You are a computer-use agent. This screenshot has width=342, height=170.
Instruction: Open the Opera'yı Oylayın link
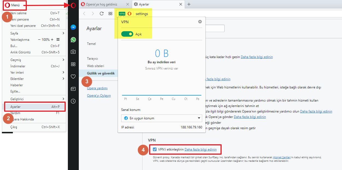(99, 96)
